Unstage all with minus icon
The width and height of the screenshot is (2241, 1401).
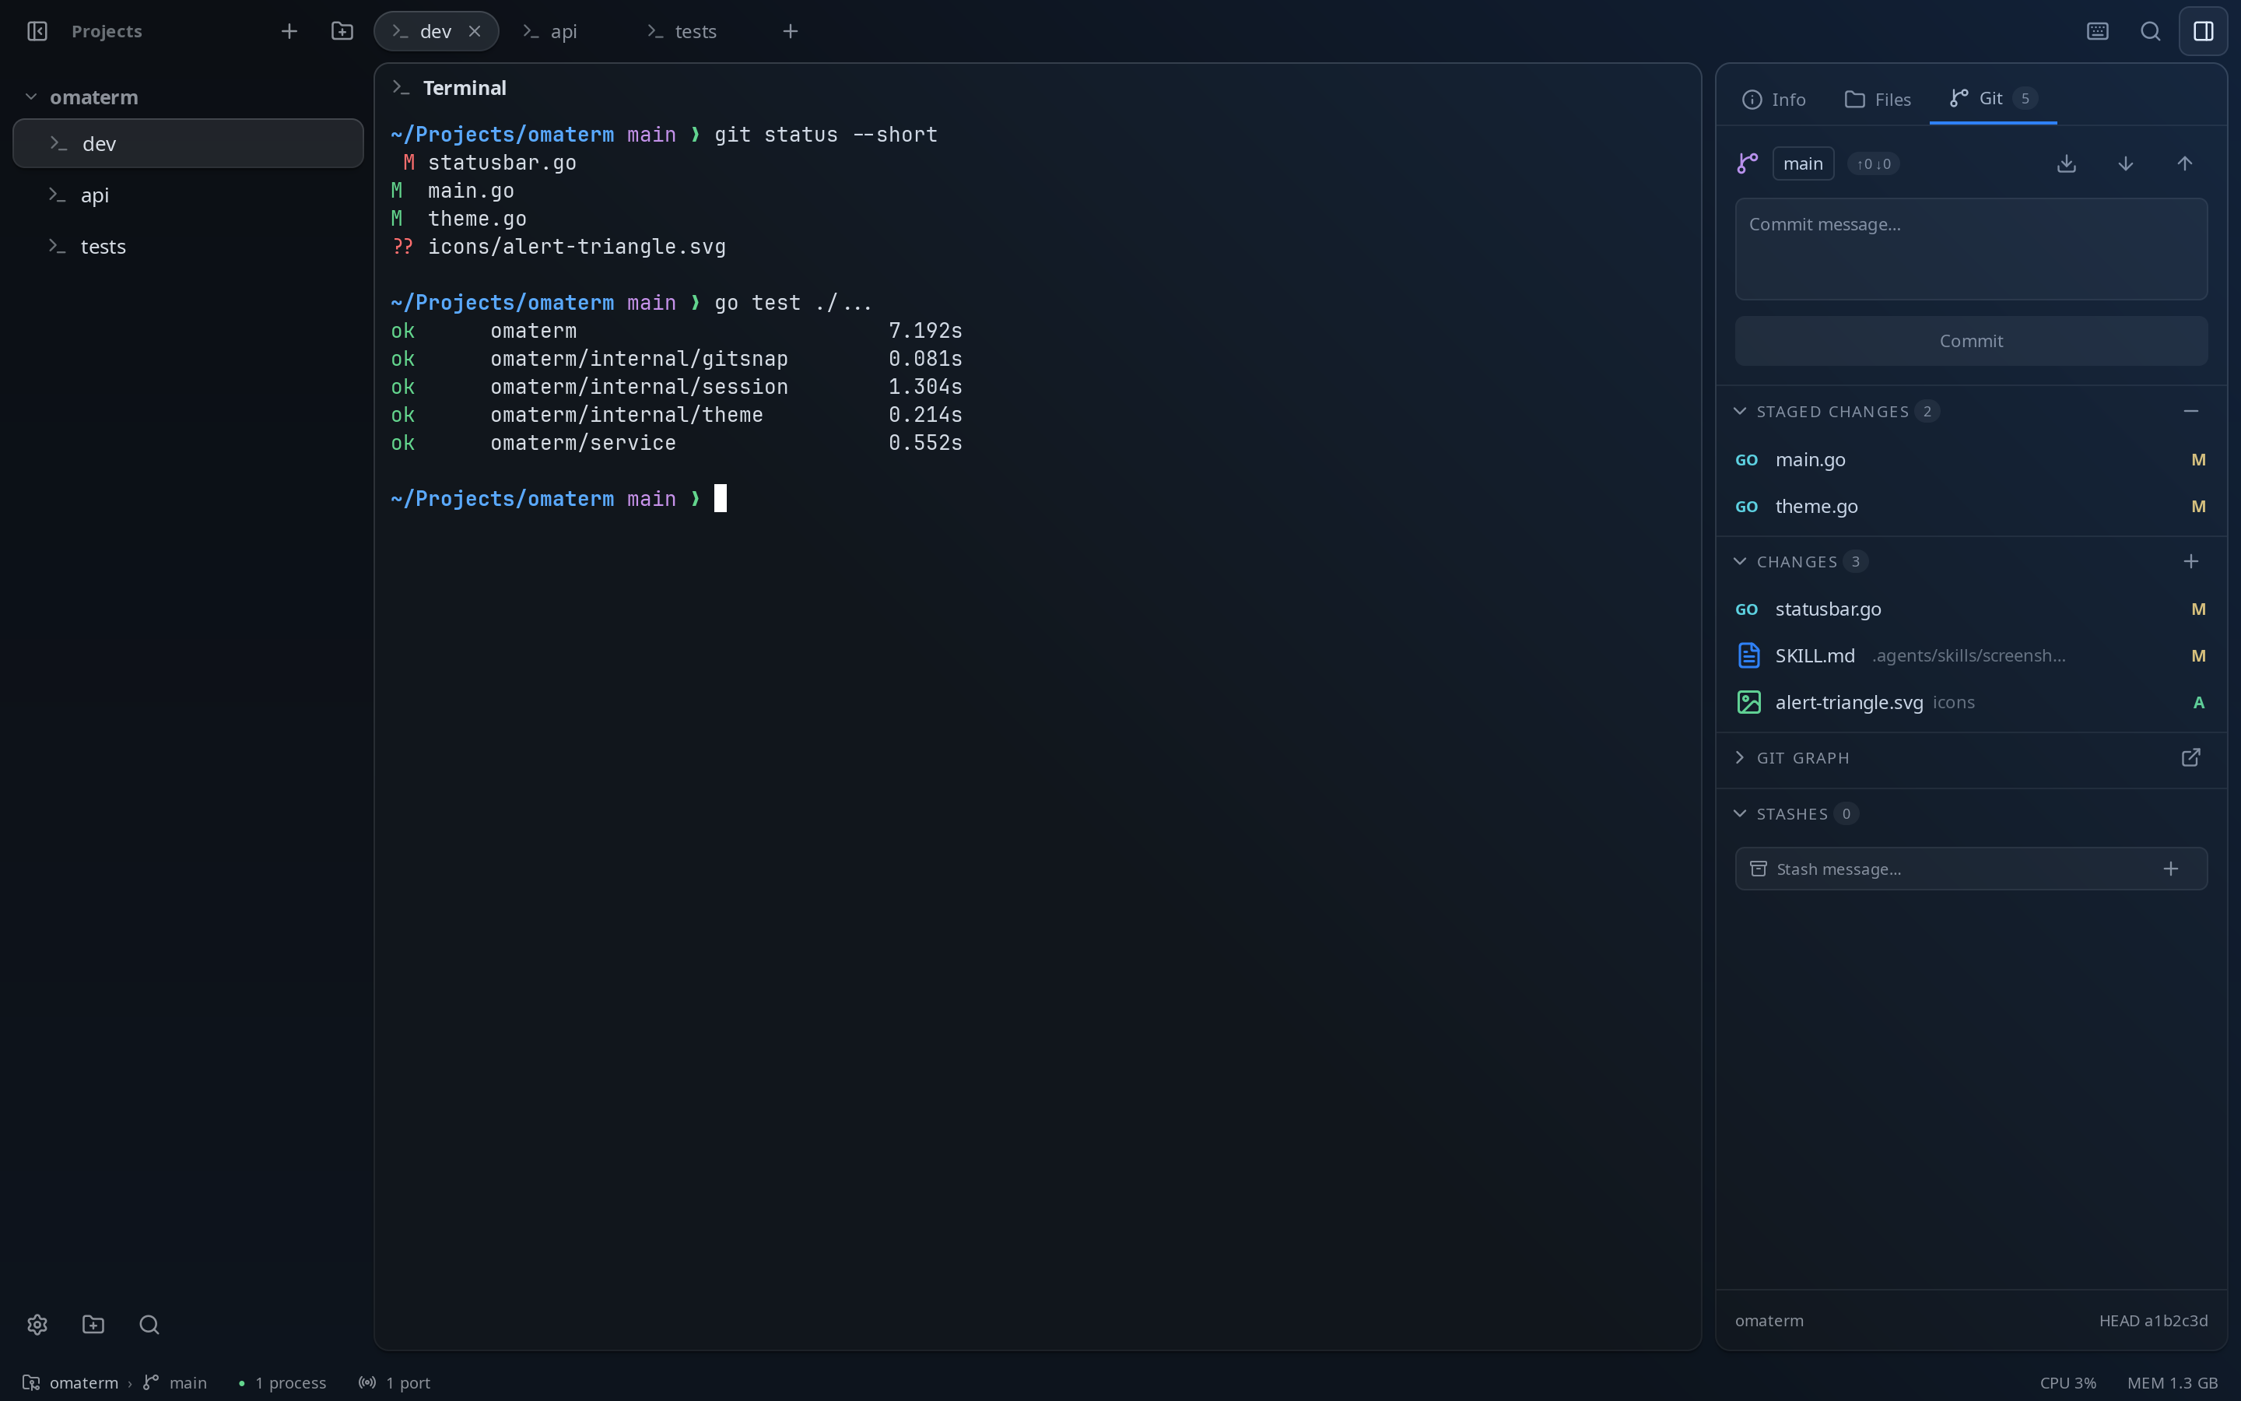pyautogui.click(x=2190, y=412)
